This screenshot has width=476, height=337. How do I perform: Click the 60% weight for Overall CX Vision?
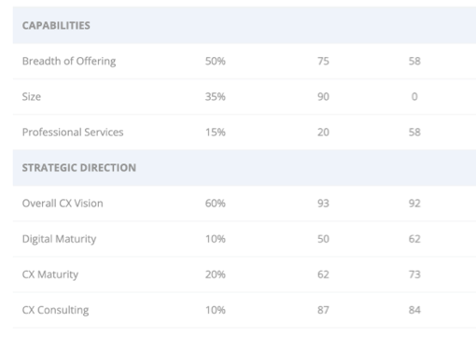[x=216, y=204]
